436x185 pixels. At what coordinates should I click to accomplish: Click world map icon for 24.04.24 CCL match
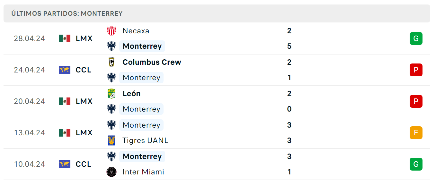(65, 70)
